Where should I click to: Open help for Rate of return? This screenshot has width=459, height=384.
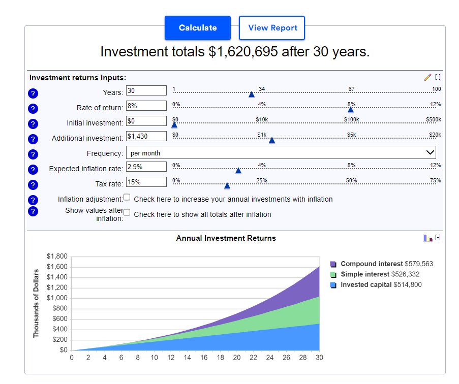(33, 109)
